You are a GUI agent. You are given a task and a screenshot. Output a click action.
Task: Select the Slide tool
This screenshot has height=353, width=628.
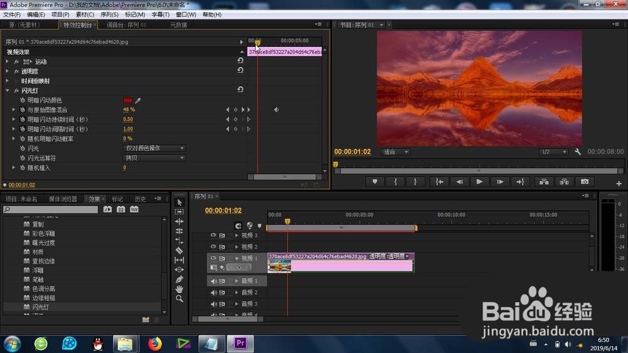180,269
